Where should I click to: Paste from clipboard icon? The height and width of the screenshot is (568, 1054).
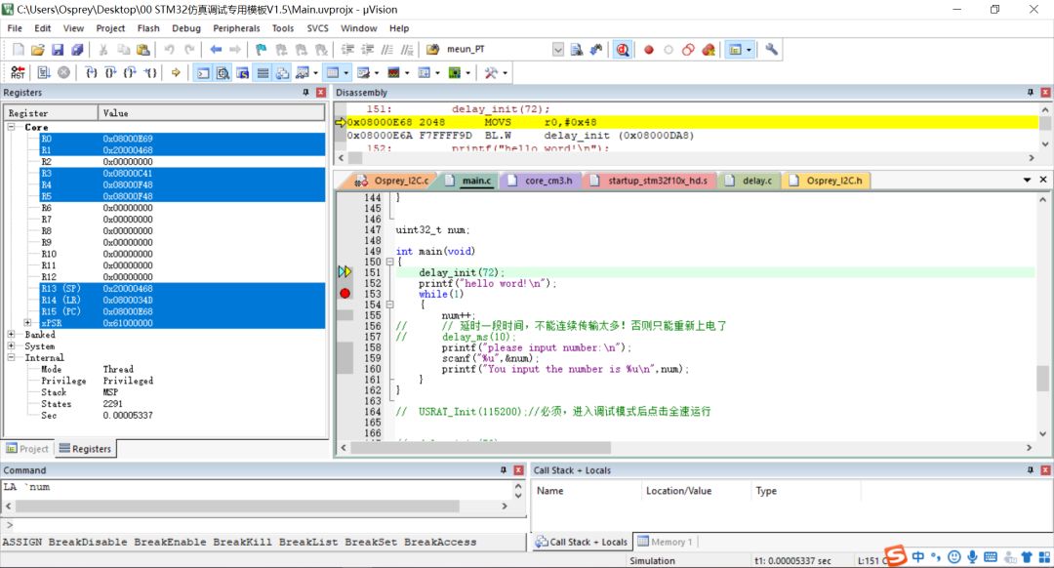point(143,49)
